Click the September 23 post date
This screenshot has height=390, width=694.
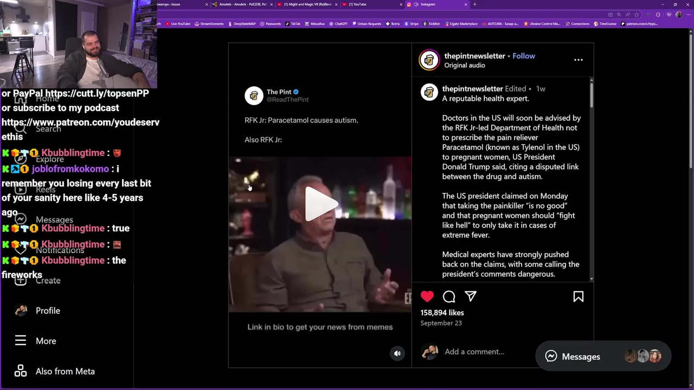pos(441,323)
